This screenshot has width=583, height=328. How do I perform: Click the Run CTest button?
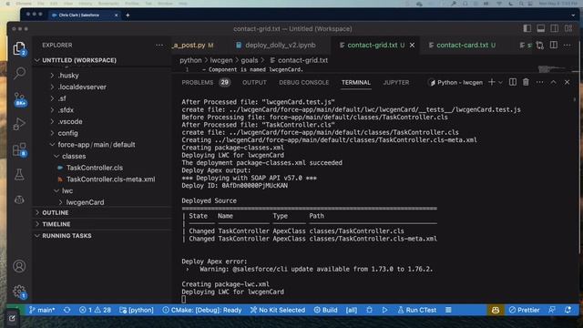(x=417, y=310)
